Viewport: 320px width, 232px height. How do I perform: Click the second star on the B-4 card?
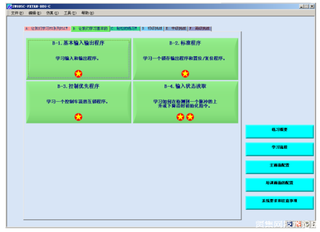point(190,117)
